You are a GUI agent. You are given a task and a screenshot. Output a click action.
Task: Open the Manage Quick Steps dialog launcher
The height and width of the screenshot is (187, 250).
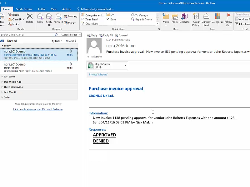pyautogui.click(x=159, y=29)
